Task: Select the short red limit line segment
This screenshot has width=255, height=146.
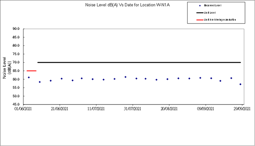Action: tap(31, 71)
